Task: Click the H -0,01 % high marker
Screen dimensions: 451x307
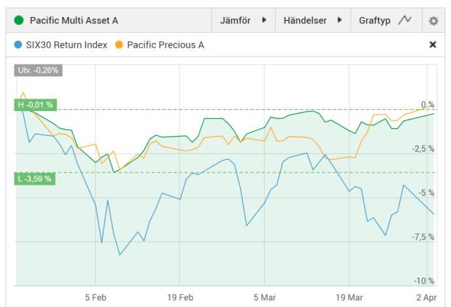Action: click(x=35, y=105)
